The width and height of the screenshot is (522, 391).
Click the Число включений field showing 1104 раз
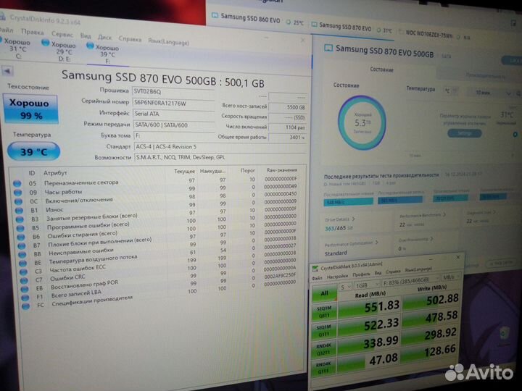point(288,127)
